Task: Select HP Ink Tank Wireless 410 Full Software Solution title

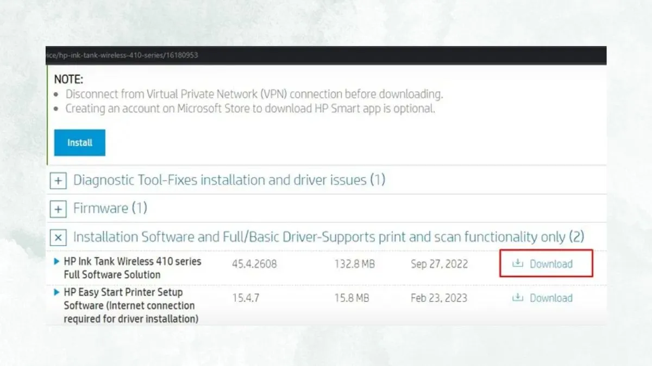Action: click(x=132, y=268)
